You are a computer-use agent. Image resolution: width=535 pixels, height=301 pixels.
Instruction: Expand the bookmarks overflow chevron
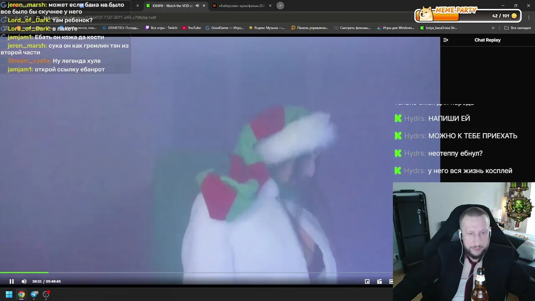pos(493,28)
